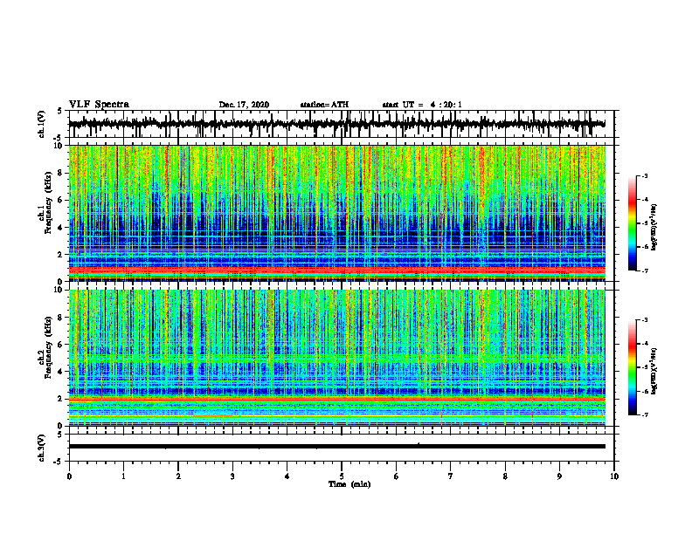692x534 pixels.
Task: Click the "VLF Spectra" title text
Action: pos(99,105)
